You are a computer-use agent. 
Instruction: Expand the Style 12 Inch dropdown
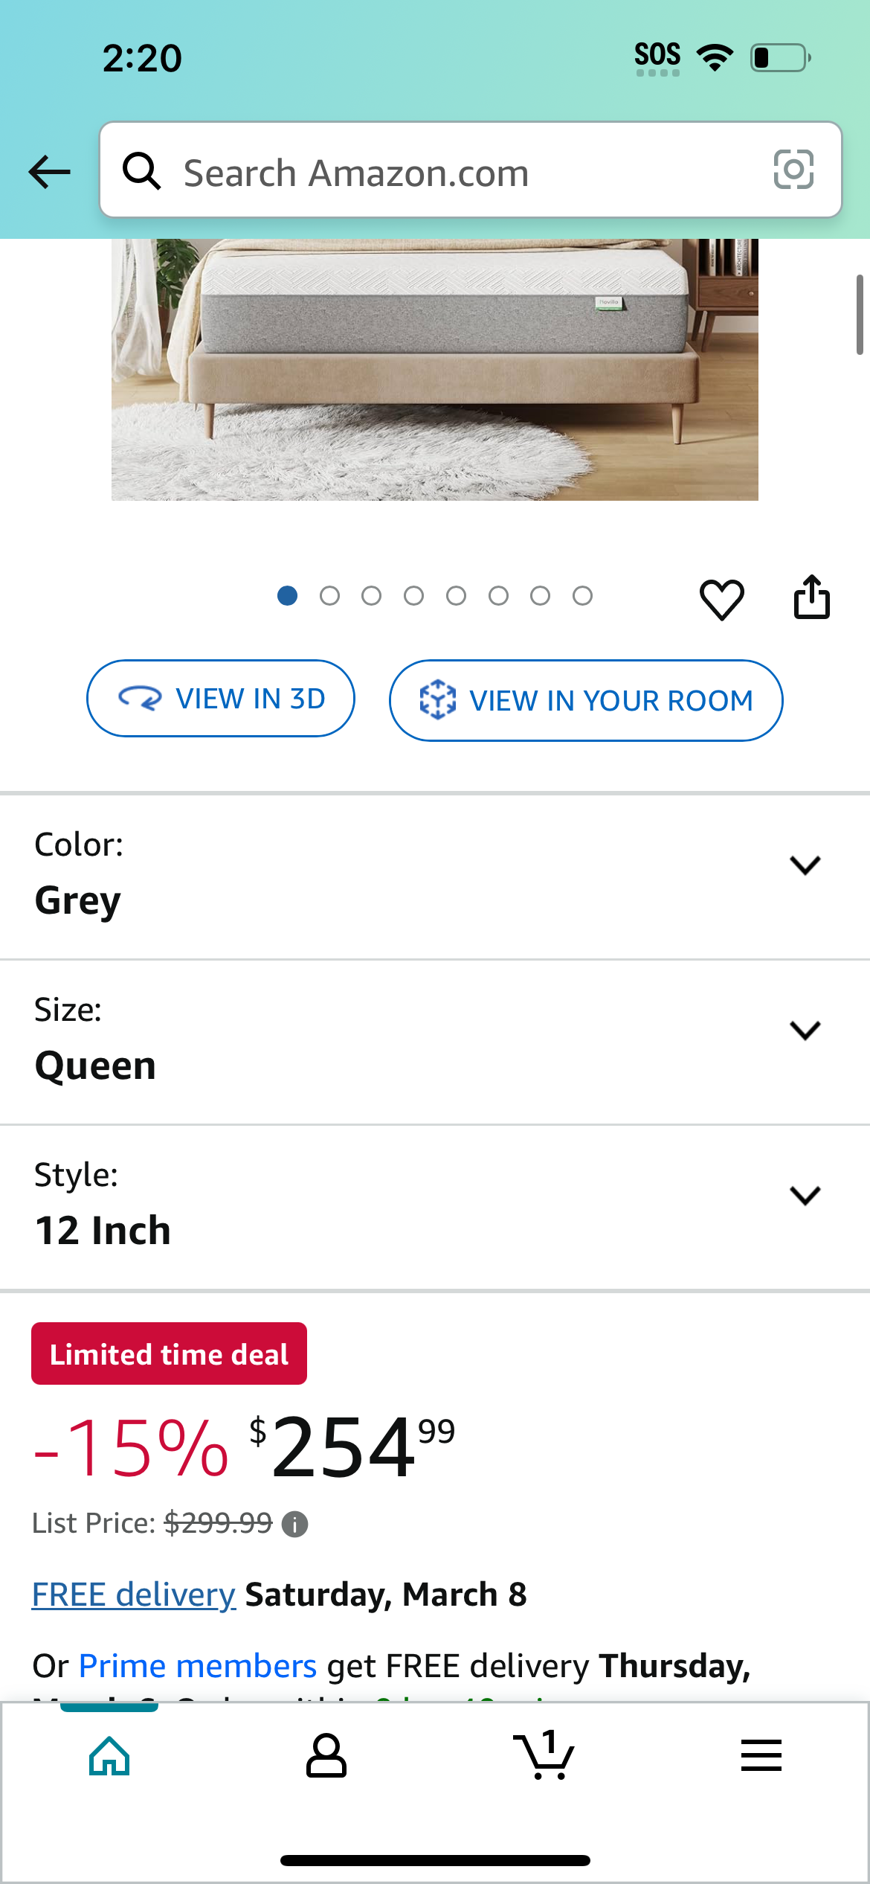(435, 1207)
